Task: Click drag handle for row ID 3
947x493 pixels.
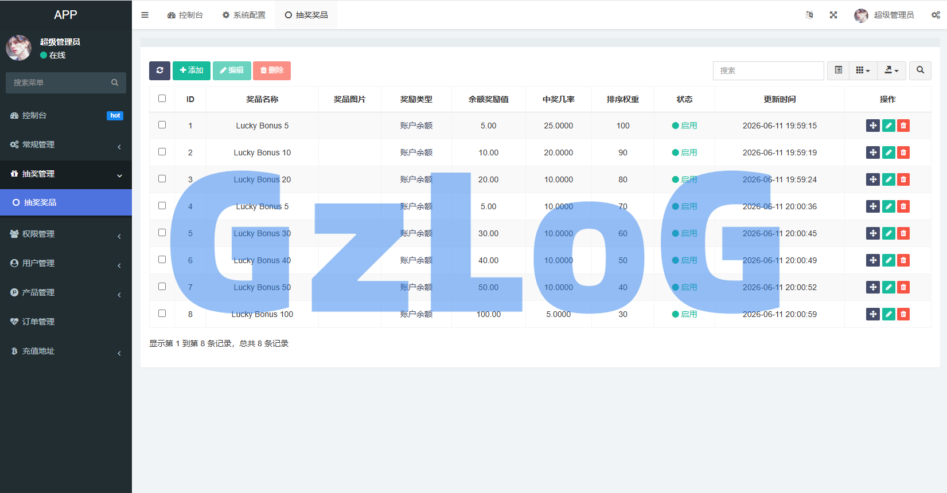Action: [873, 179]
